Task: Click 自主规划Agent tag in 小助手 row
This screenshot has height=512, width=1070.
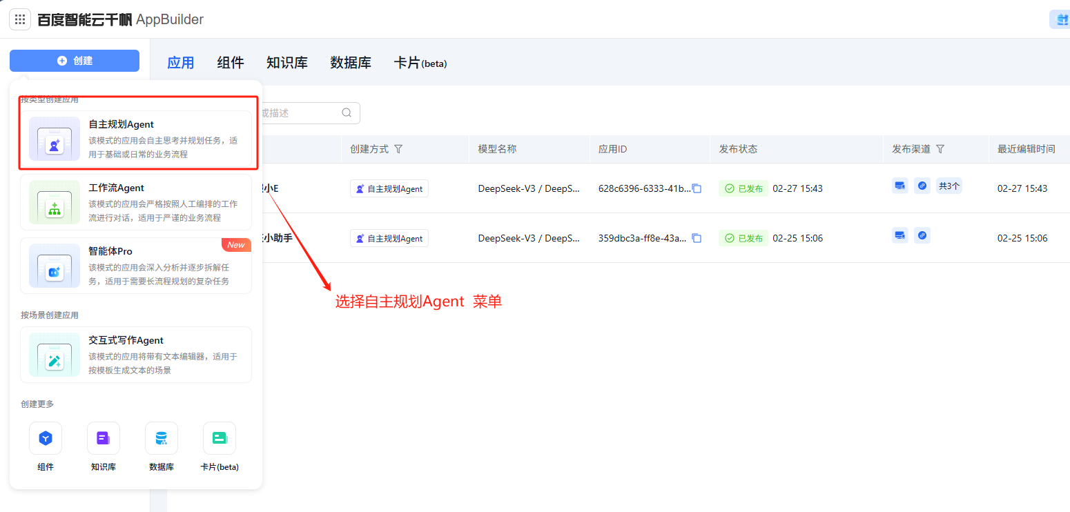Action: [389, 238]
